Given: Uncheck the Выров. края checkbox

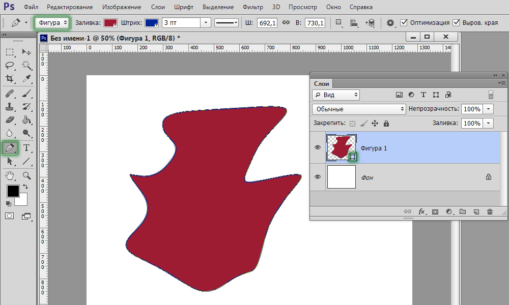Looking at the screenshot, I should coord(457,23).
